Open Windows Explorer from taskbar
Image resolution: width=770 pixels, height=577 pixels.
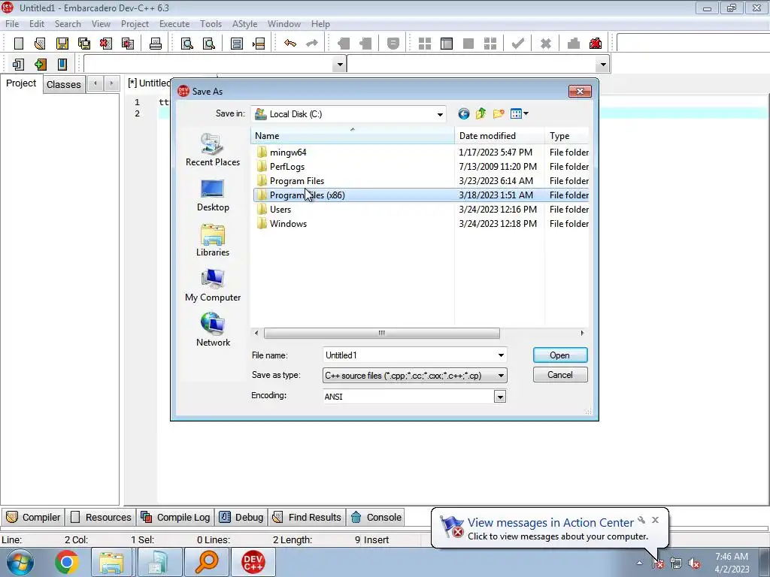click(111, 562)
